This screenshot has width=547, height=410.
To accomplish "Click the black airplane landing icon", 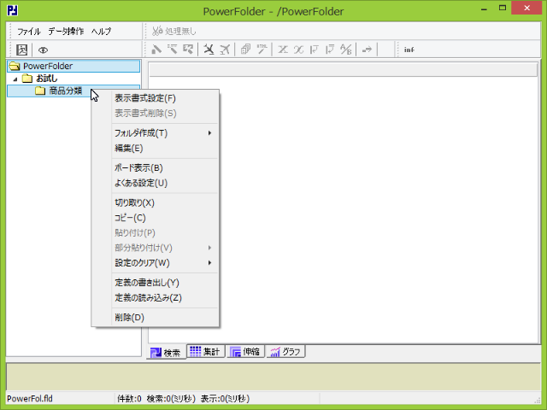I will point(209,50).
